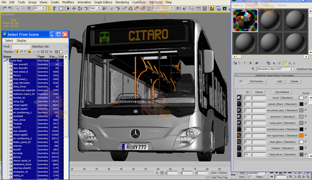Toggle Show End Result icon in Material Editor
The height and width of the screenshot is (180, 312).
pyautogui.click(x=285, y=63)
